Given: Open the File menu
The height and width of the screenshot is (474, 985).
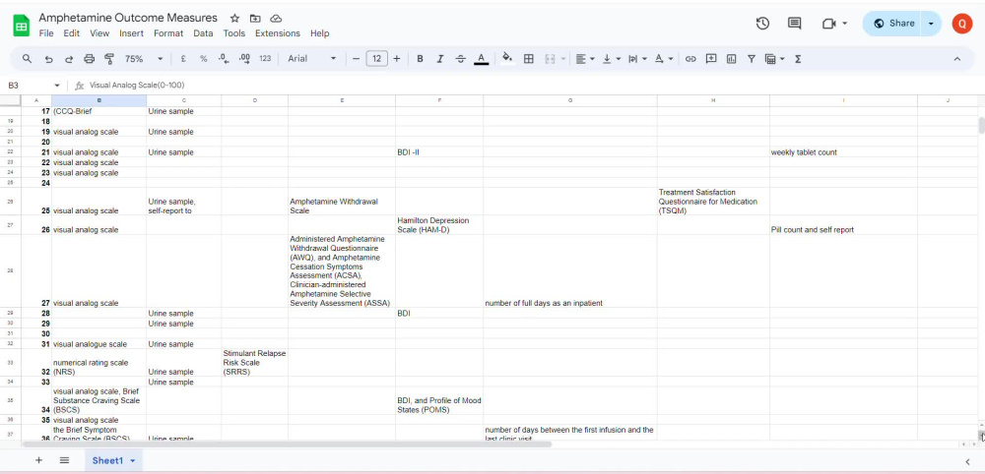Looking at the screenshot, I should (46, 33).
